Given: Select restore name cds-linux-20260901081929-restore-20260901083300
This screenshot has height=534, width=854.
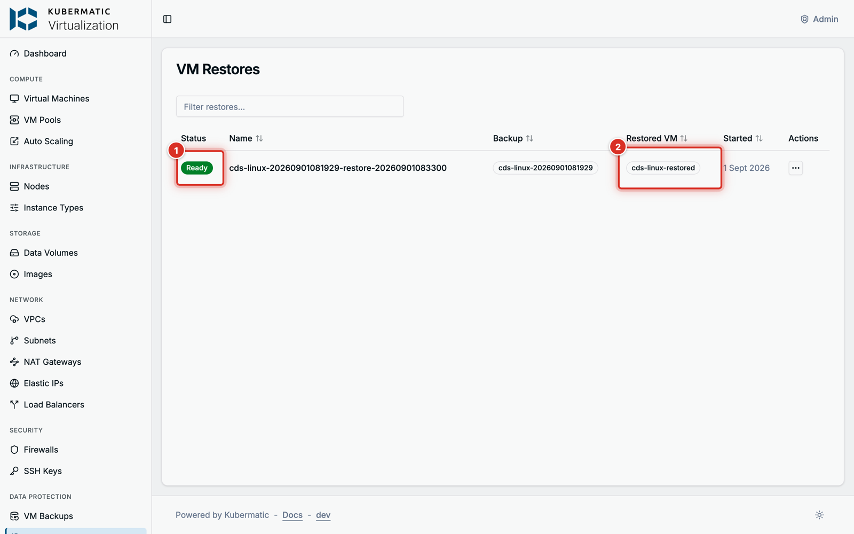Looking at the screenshot, I should (338, 168).
